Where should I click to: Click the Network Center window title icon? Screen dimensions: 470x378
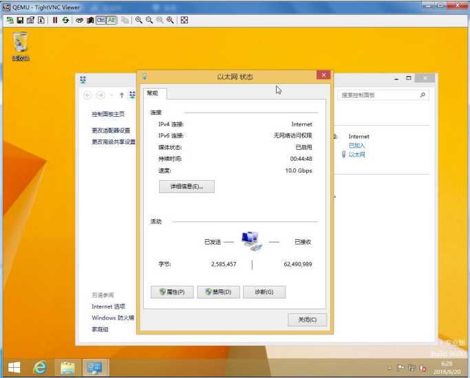coord(83,80)
